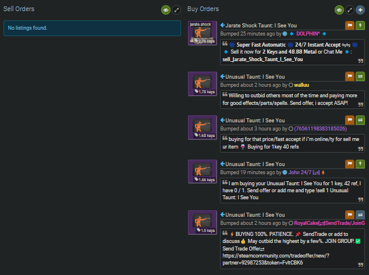
Task: Open trade offer icon on RoyalCake listing
Action: coord(360,214)
